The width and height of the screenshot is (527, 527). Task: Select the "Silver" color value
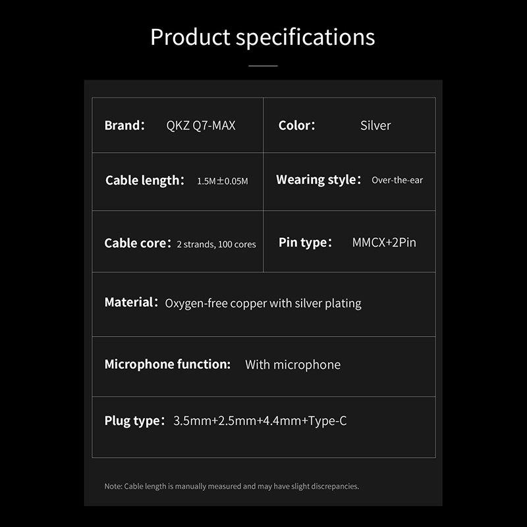(x=375, y=125)
